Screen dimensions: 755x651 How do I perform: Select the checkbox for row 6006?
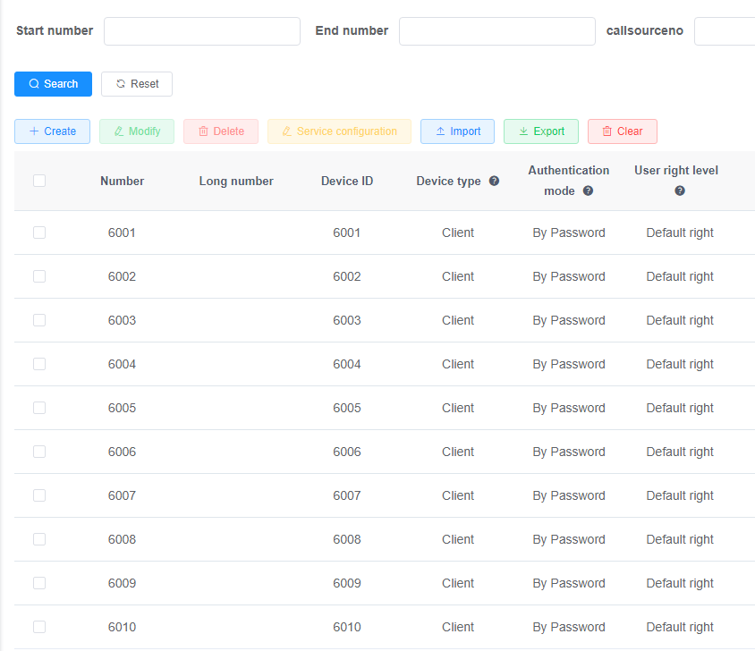click(x=39, y=452)
